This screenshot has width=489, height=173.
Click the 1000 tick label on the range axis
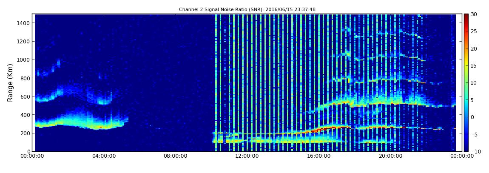(x=24, y=60)
